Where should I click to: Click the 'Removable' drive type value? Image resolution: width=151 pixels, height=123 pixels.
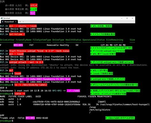pyautogui.click(x=53, y=45)
